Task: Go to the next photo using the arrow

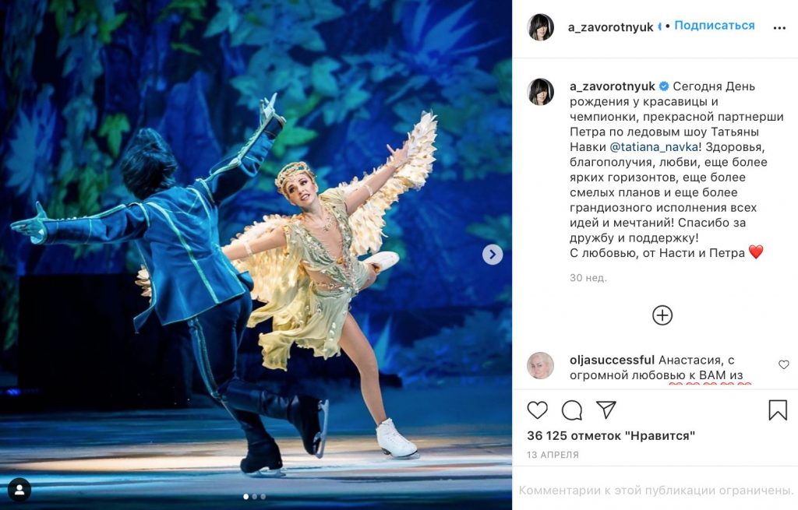Action: point(493,255)
